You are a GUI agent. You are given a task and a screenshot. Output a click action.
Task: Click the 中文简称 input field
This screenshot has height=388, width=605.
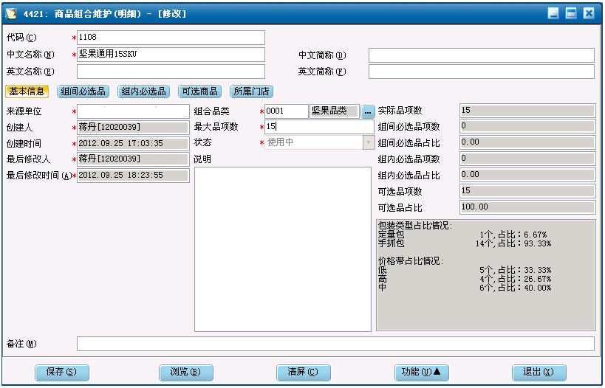point(481,55)
